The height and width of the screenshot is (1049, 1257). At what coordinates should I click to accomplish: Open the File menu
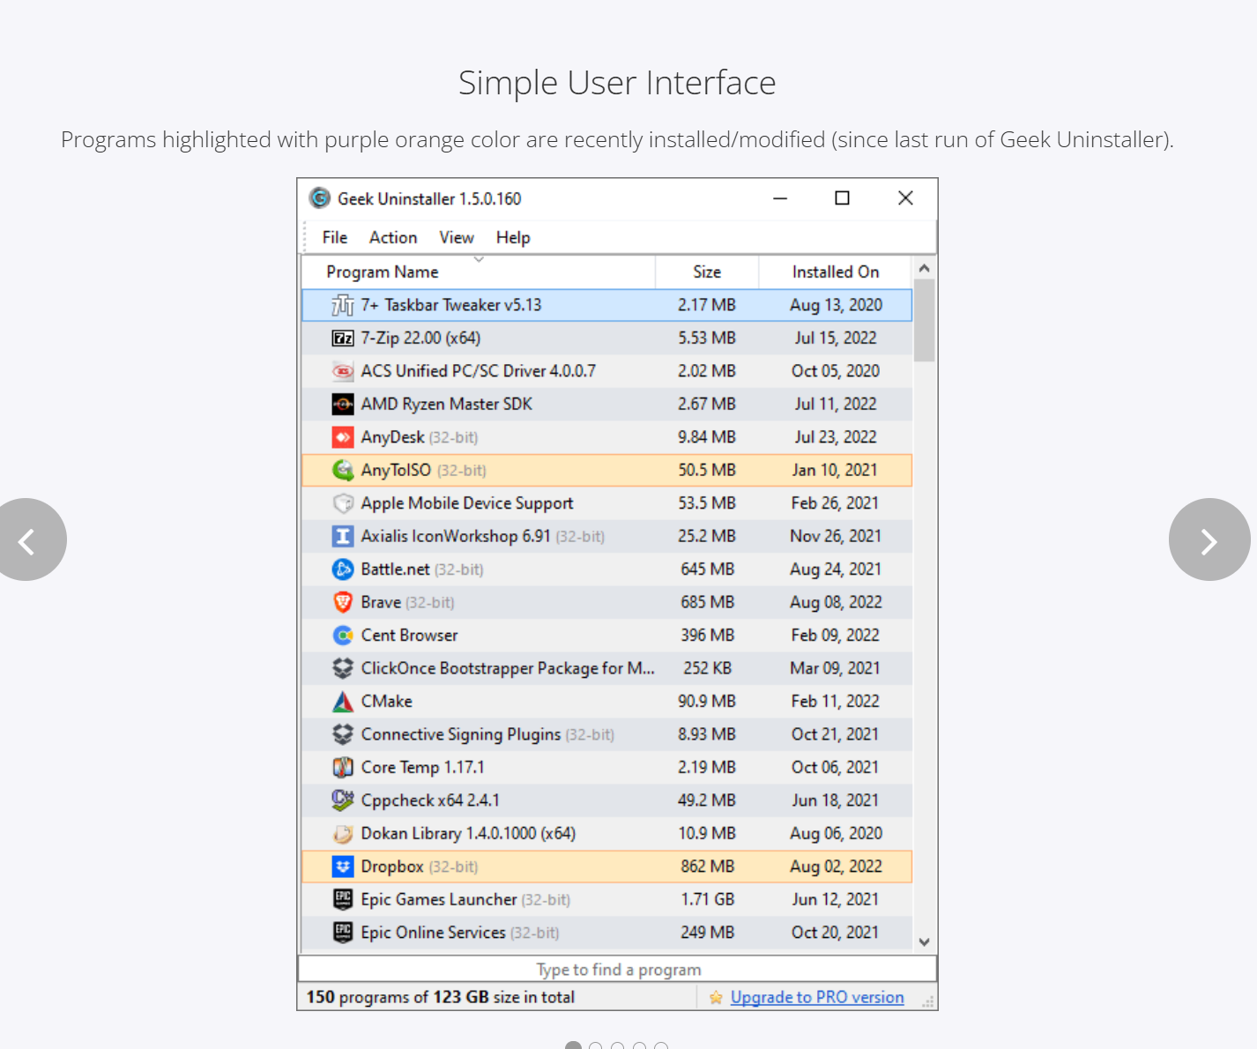pos(335,238)
